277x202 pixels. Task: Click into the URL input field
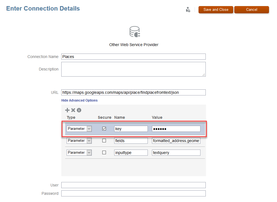(133, 92)
